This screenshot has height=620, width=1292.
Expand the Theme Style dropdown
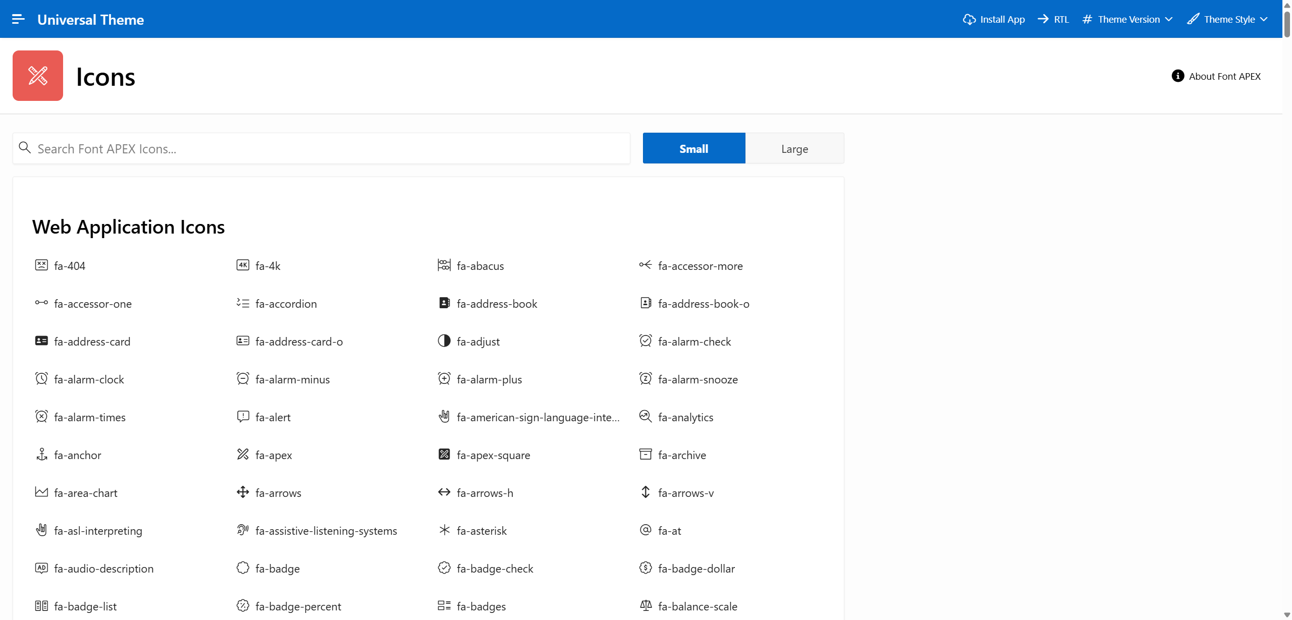[x=1227, y=19]
